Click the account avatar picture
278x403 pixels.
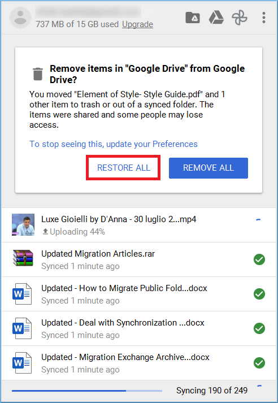tap(20, 18)
